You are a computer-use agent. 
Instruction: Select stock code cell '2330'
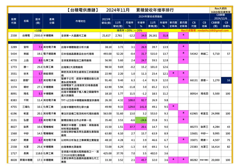click(14, 35)
